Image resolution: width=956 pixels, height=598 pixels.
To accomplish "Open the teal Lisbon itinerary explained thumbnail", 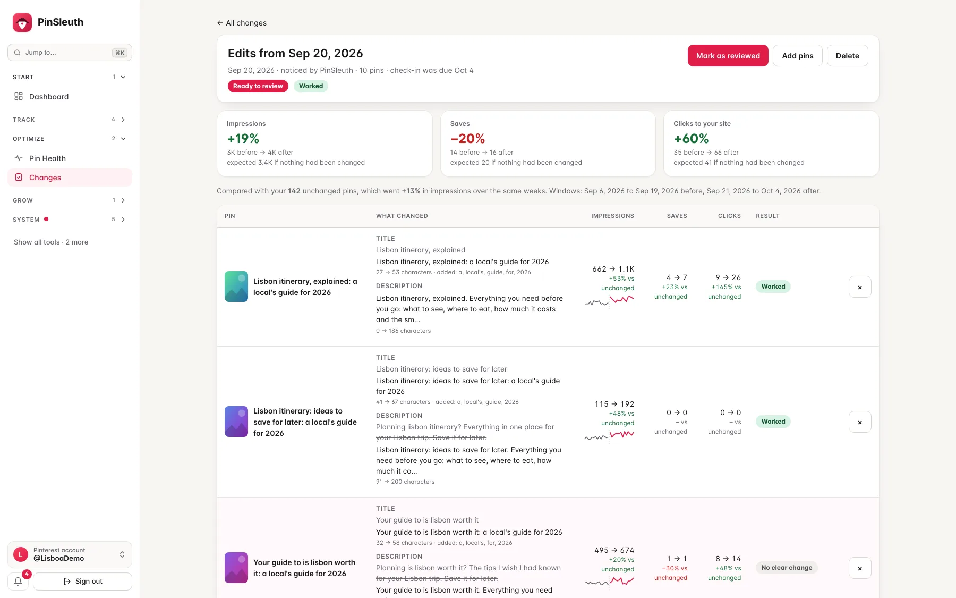I will tap(236, 287).
